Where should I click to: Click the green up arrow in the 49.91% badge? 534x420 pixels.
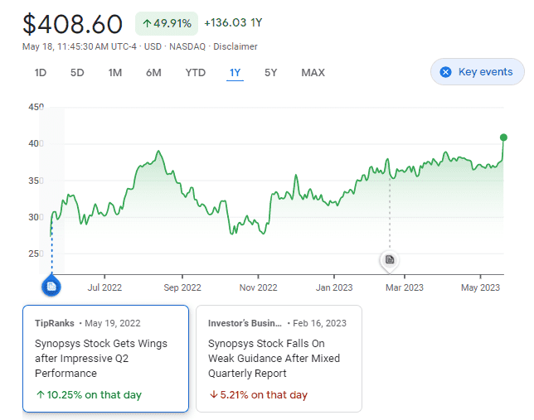point(147,23)
